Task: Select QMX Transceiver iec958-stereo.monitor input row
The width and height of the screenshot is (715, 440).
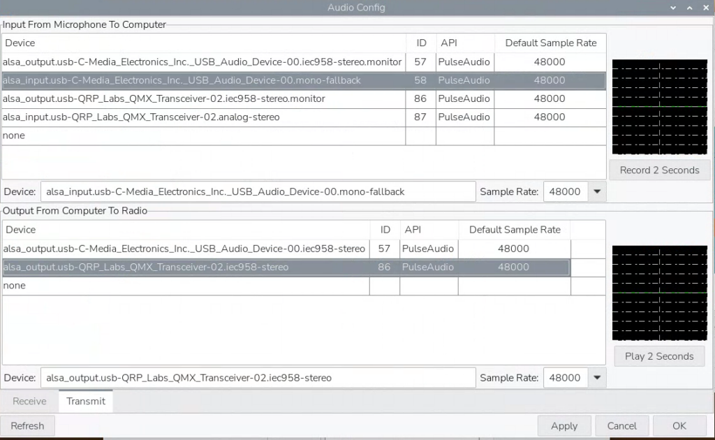Action: click(202, 99)
